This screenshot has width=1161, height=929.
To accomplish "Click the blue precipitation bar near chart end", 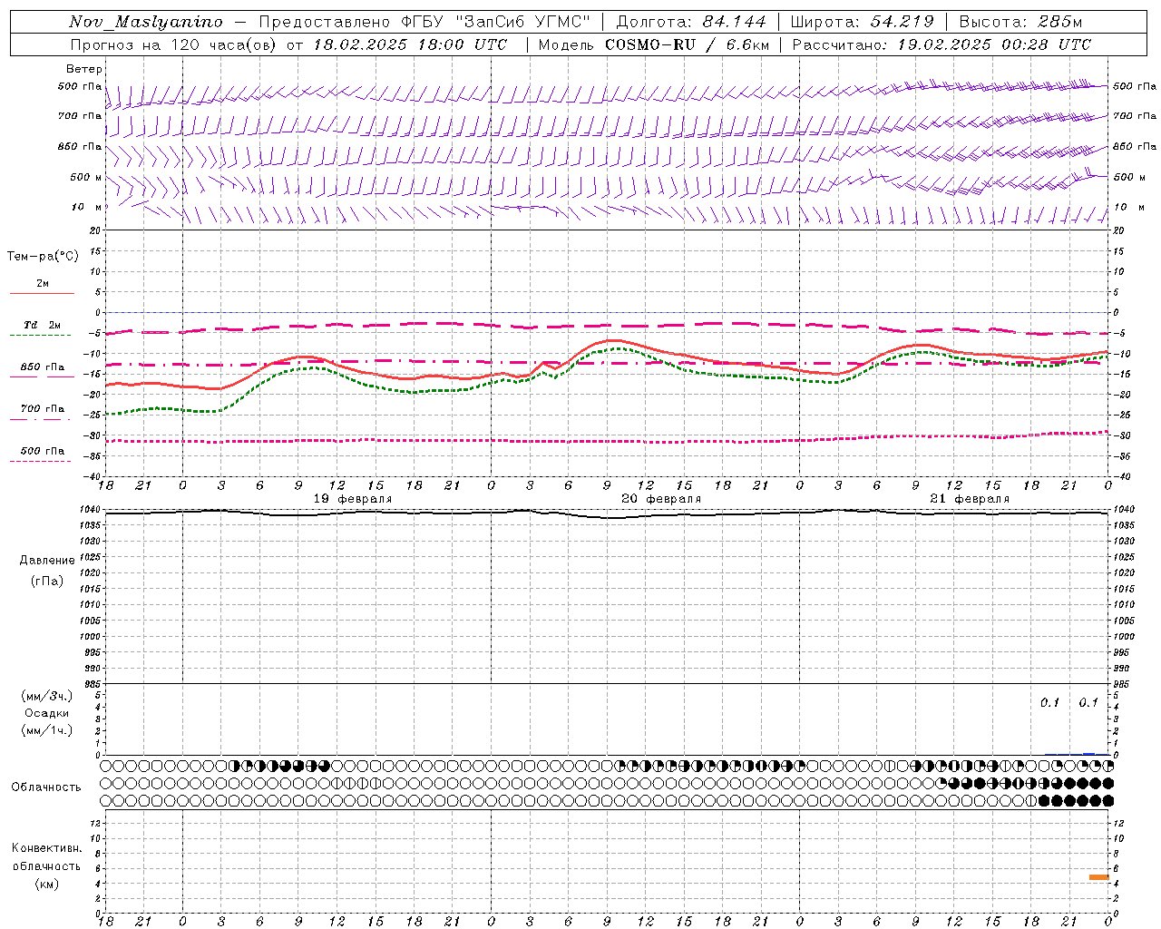I will [1088, 754].
